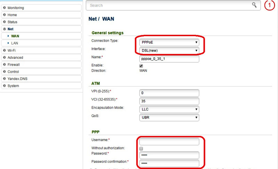Click the Yandex.DNS section arrow icon
The width and height of the screenshot is (278, 169).
pyautogui.click(x=5, y=79)
